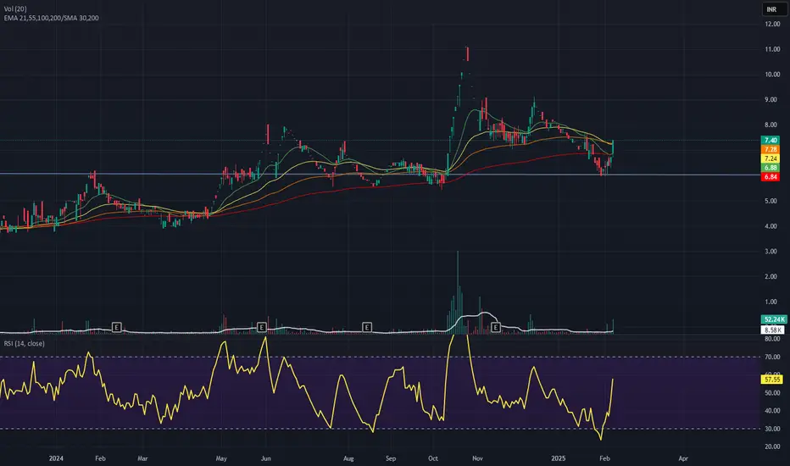Click 12.00 on the price scale

point(772,25)
